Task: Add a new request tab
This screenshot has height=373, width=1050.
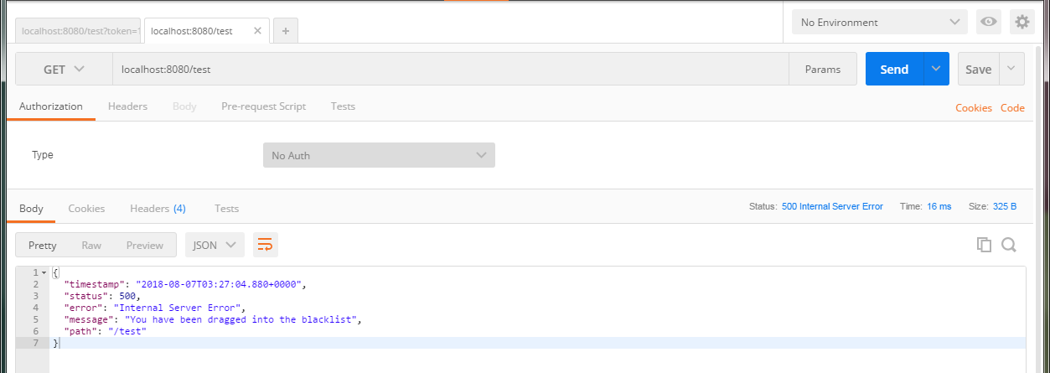Action: click(286, 31)
